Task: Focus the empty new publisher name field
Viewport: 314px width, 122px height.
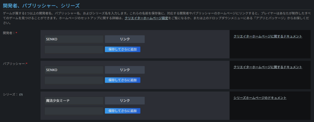Action: (x=74, y=80)
